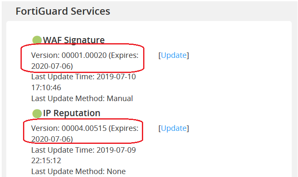Click the 2020-07-06 expiry date under WAF Signature
Screen dimensions: 298x177
click(x=50, y=66)
